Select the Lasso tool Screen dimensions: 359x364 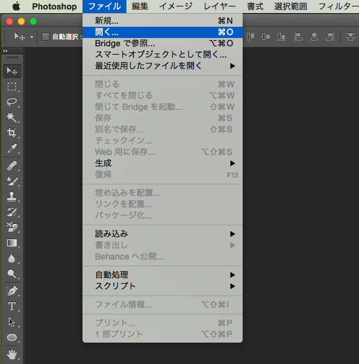[x=12, y=102]
